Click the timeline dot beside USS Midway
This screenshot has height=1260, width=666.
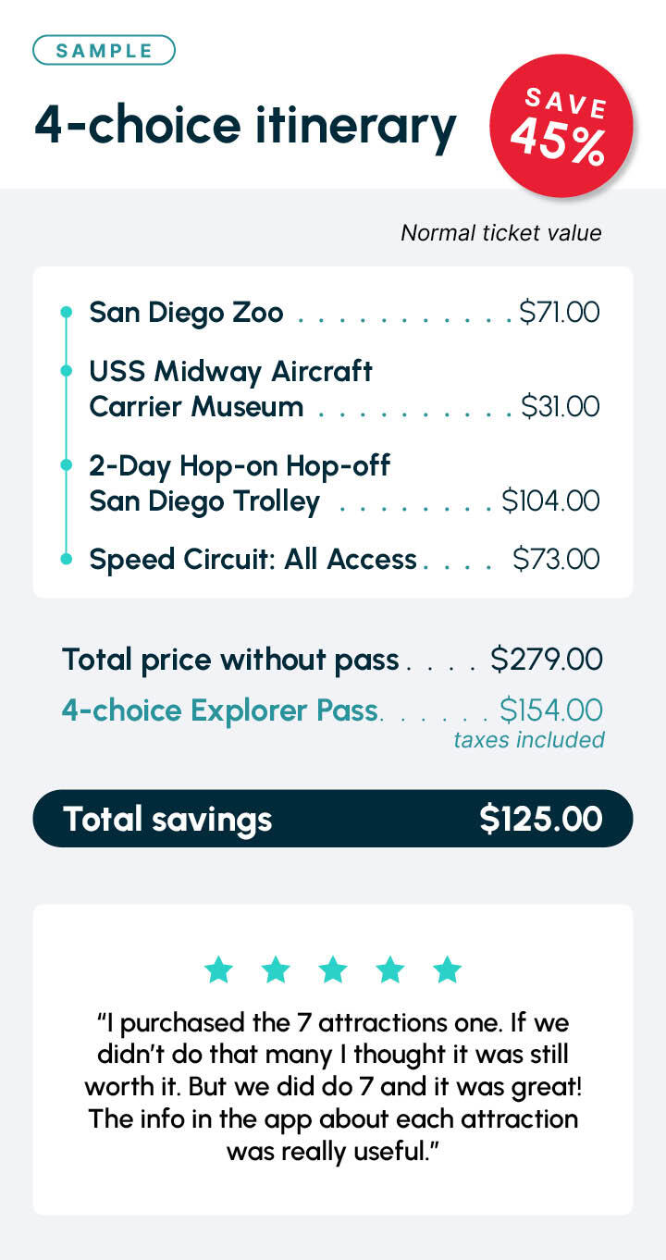tap(66, 371)
